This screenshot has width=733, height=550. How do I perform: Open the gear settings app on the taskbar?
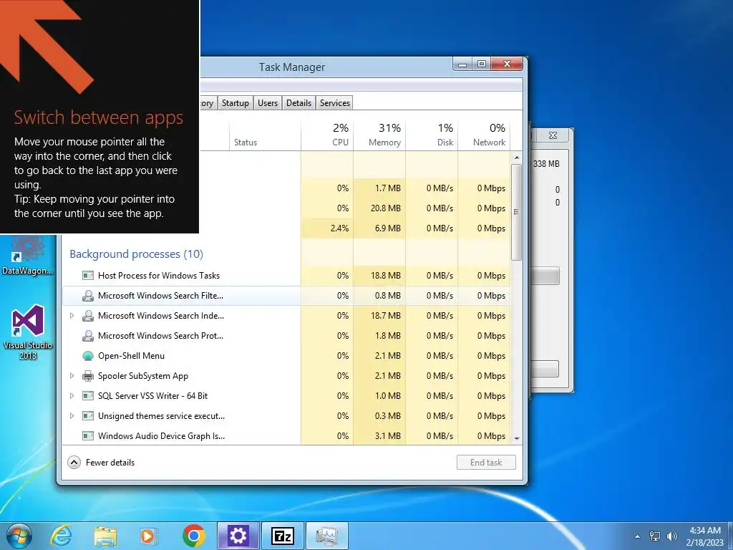238,536
